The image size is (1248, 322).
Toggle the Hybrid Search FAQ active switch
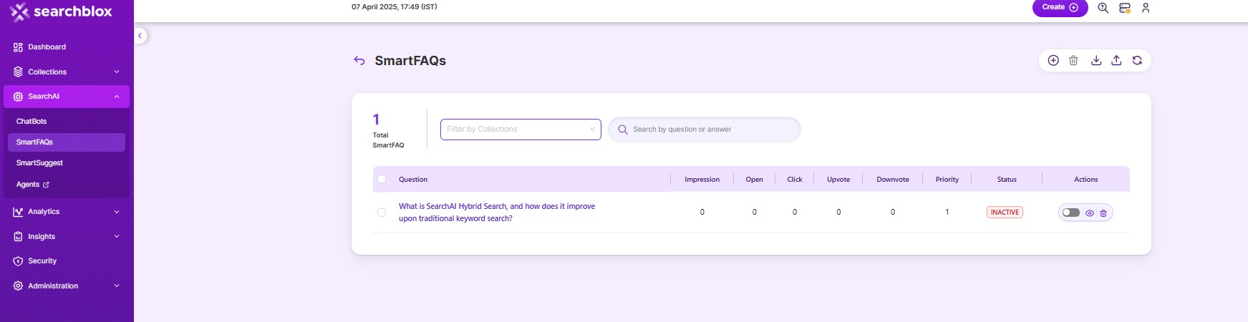pyautogui.click(x=1071, y=213)
